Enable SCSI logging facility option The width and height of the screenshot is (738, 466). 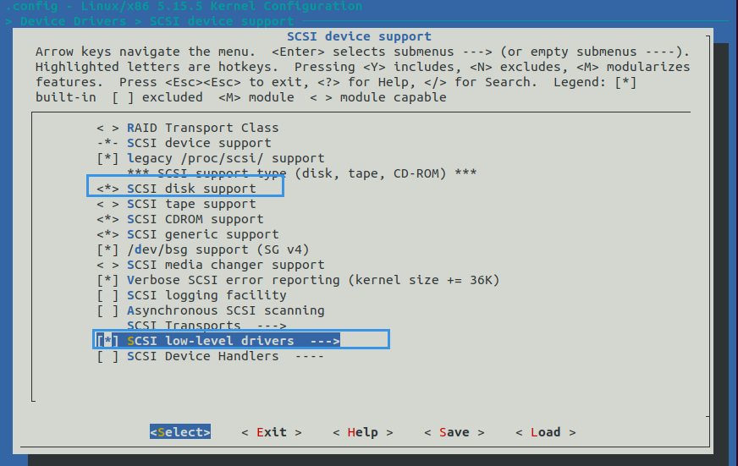click(x=106, y=295)
